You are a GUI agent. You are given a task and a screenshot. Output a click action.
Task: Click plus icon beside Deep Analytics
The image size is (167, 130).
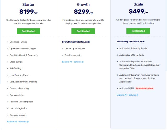pos(8,95)
